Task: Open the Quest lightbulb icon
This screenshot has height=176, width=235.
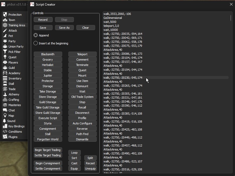Action: pyautogui.click(x=5, y=57)
